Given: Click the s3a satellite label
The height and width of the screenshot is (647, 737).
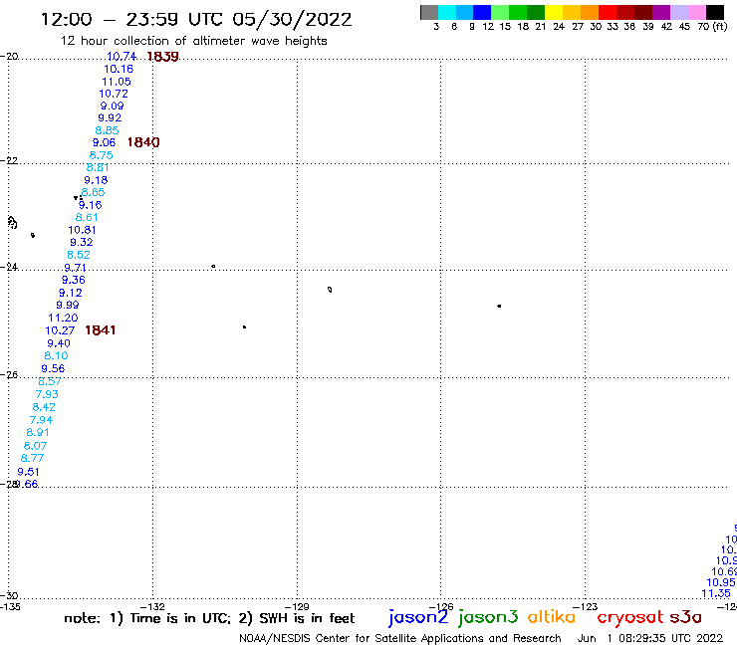Looking at the screenshot, I should click(x=686, y=617).
